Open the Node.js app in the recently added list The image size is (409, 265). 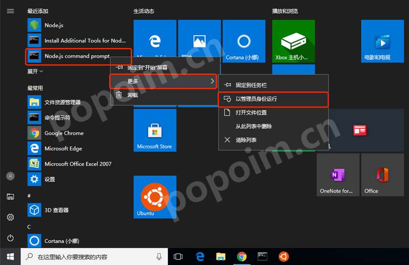pyautogui.click(x=78, y=26)
